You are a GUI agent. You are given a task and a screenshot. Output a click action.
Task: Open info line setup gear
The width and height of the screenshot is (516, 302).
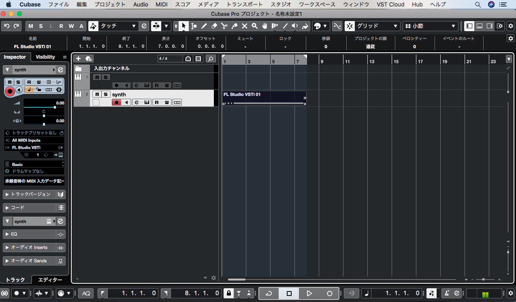(510, 38)
